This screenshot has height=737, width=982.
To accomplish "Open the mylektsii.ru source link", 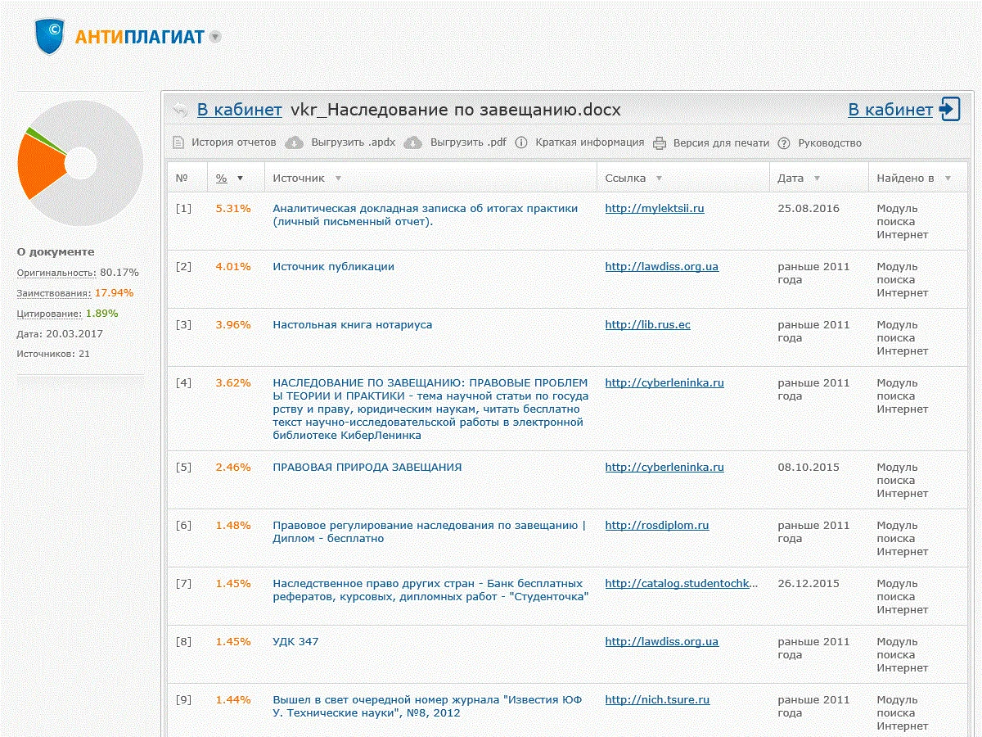I will pyautogui.click(x=654, y=208).
